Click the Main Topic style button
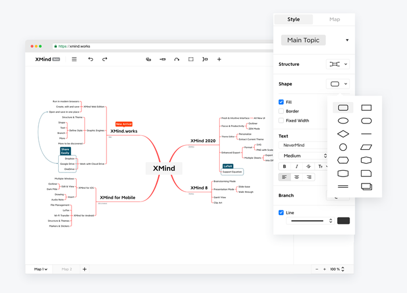407x293 pixels. coord(303,40)
